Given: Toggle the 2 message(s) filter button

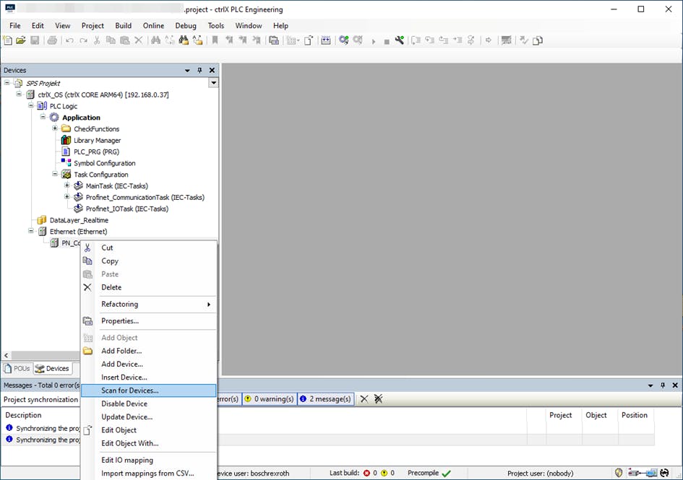Looking at the screenshot, I should (325, 399).
